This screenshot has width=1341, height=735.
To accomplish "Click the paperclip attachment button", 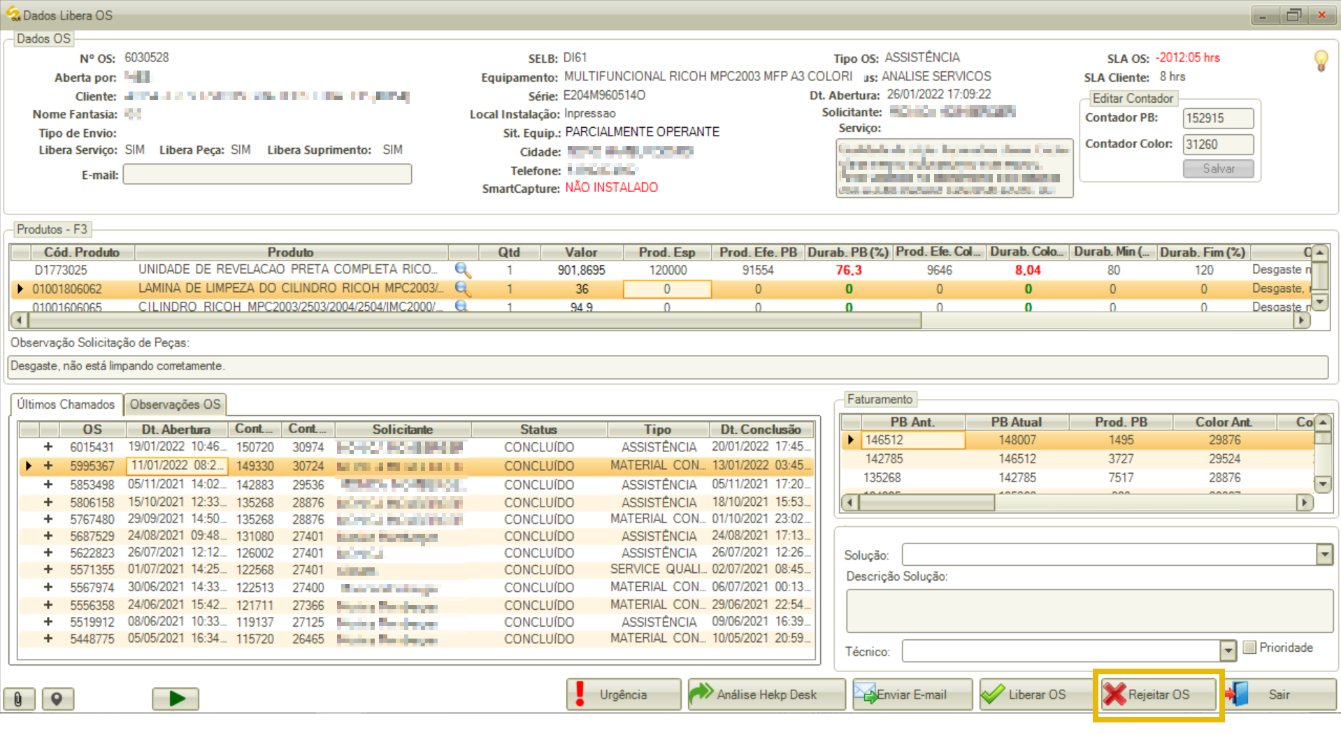I will click(19, 698).
